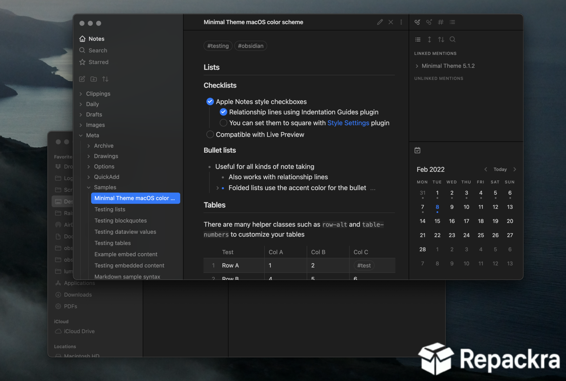
Task: Follow the Style Settings link
Action: tap(348, 123)
